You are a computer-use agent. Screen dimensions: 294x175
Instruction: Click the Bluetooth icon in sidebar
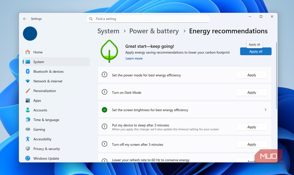click(x=28, y=71)
